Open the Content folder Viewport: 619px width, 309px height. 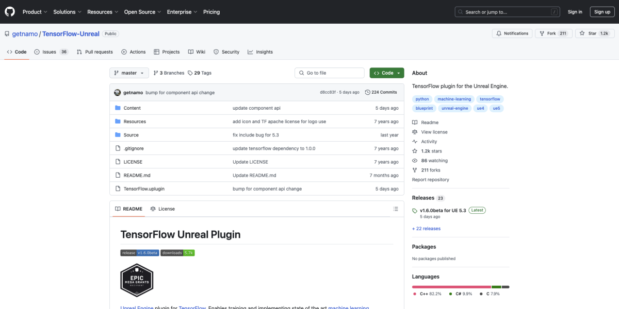[x=132, y=108]
